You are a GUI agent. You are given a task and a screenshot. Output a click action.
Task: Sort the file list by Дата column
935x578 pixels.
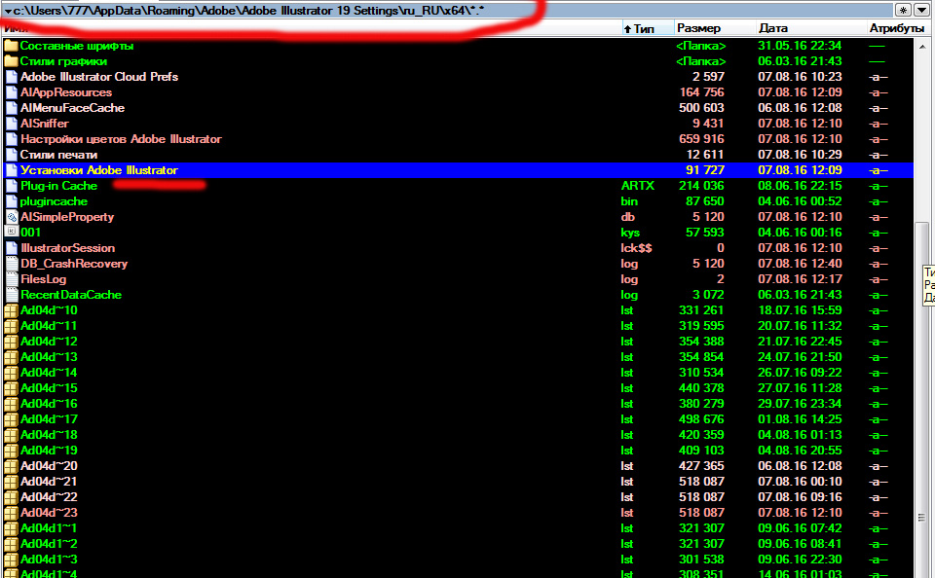pyautogui.click(x=773, y=28)
